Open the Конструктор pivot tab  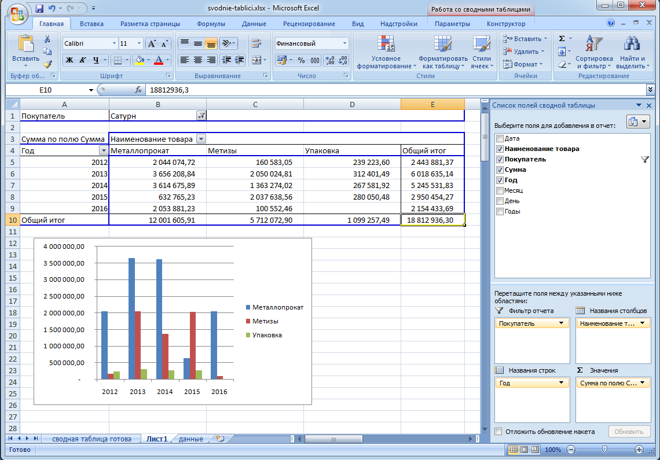(506, 24)
